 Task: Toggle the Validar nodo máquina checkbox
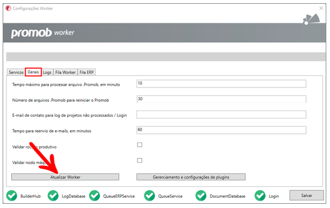pyautogui.click(x=140, y=160)
